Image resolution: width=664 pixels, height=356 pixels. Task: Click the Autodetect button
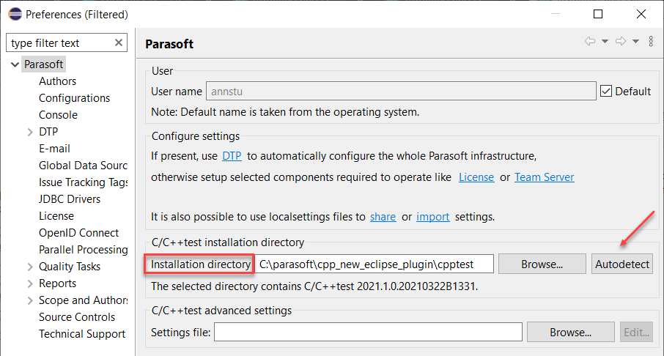pyautogui.click(x=622, y=264)
